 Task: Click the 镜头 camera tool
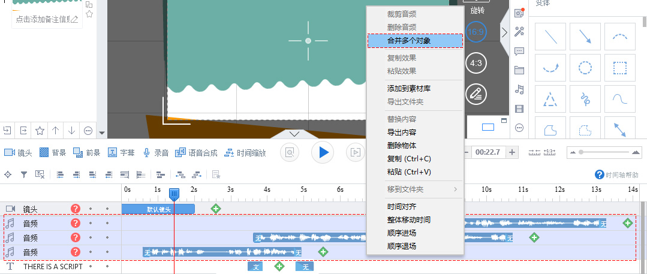click(x=19, y=152)
